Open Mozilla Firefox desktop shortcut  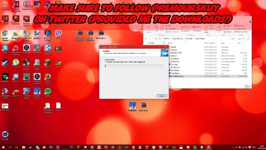[47, 79]
